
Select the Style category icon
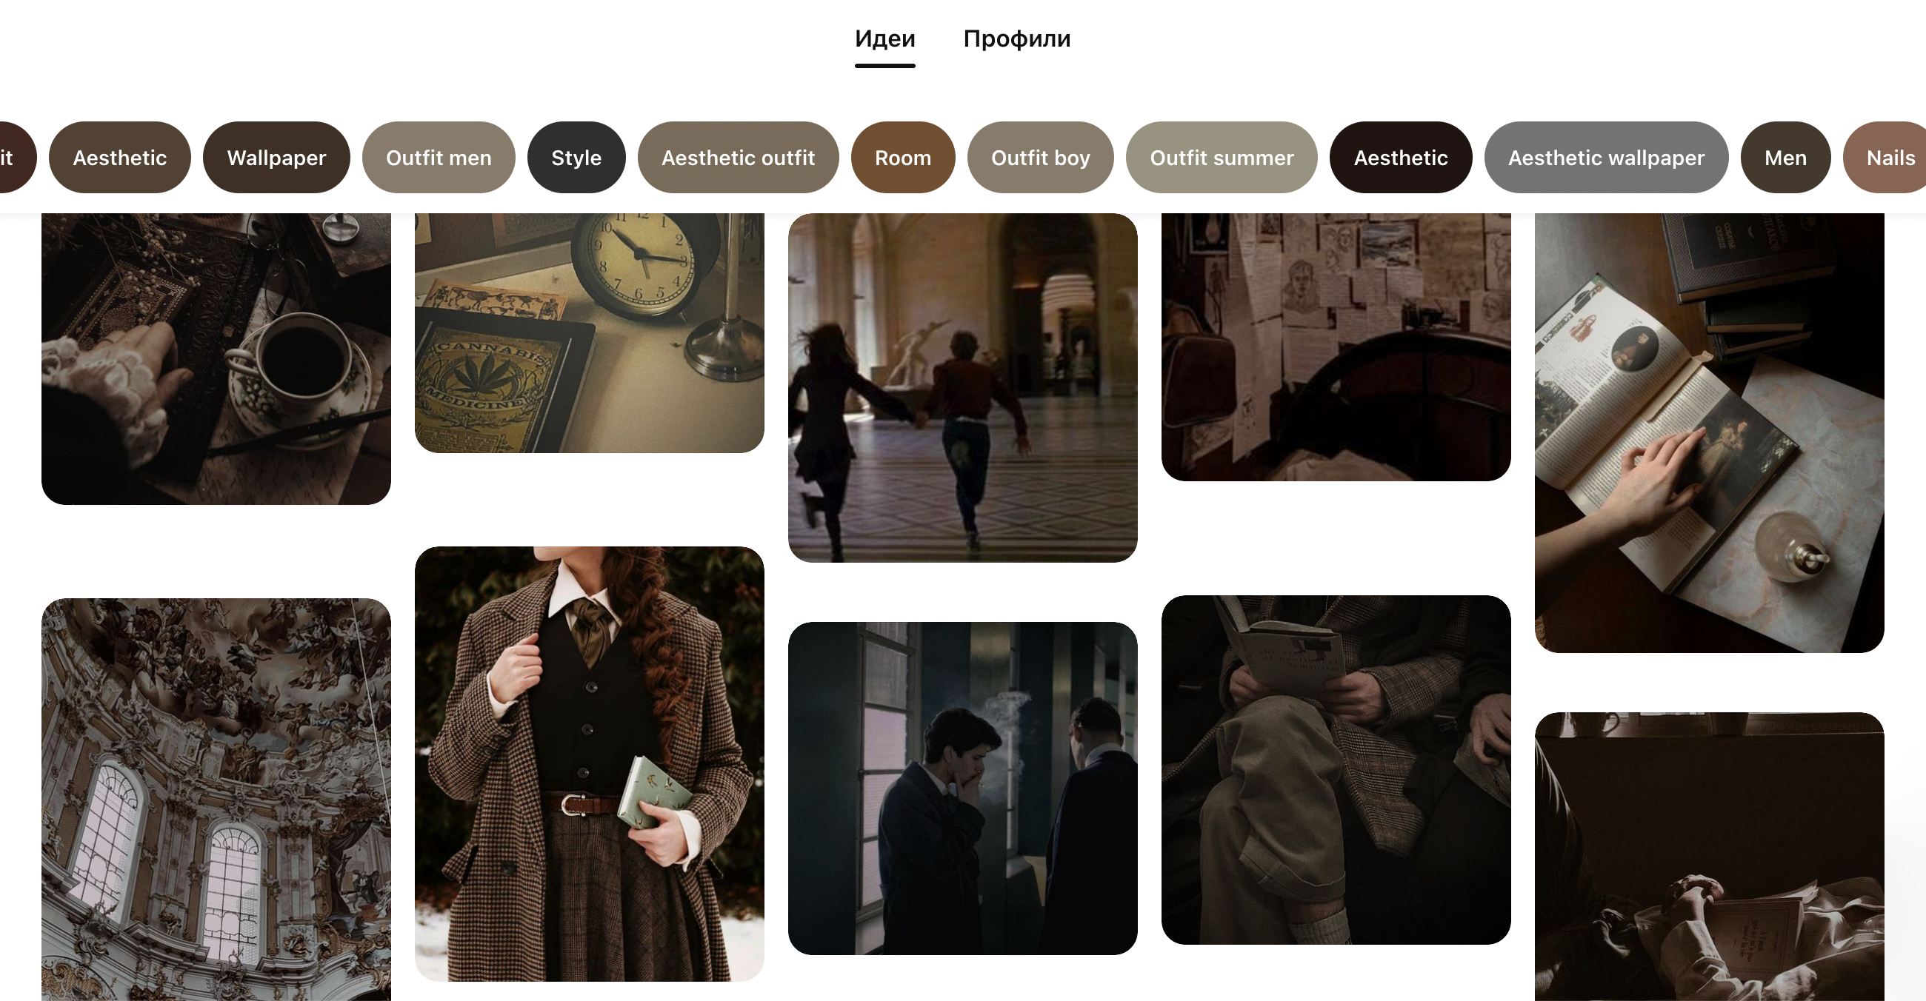tap(576, 157)
